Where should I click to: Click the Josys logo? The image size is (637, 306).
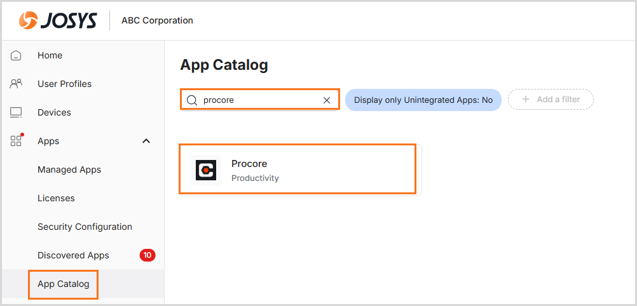pyautogui.click(x=58, y=20)
